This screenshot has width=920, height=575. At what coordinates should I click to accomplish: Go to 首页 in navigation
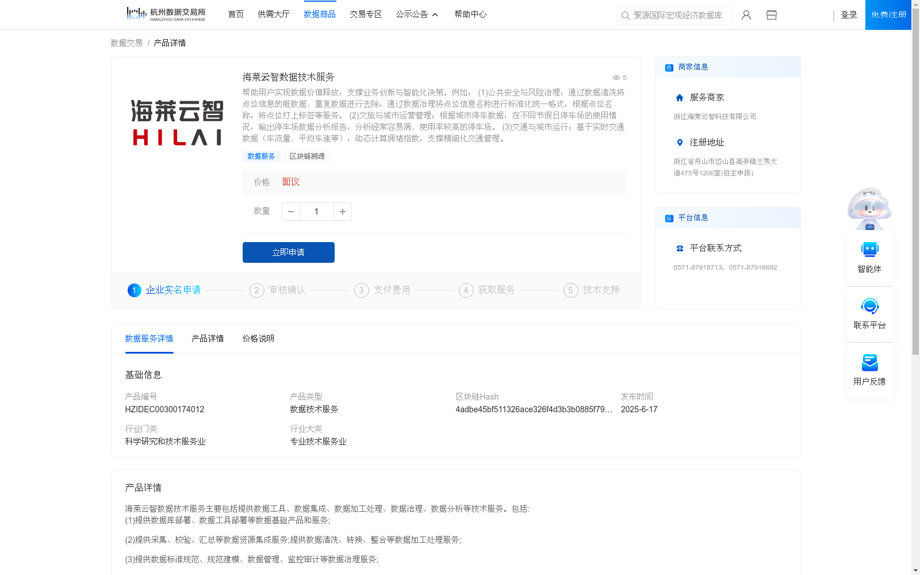(x=236, y=14)
